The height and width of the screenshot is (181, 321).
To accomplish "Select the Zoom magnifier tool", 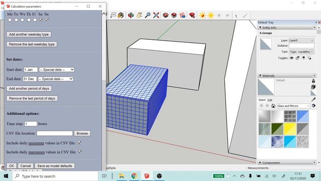I will pos(147,15).
